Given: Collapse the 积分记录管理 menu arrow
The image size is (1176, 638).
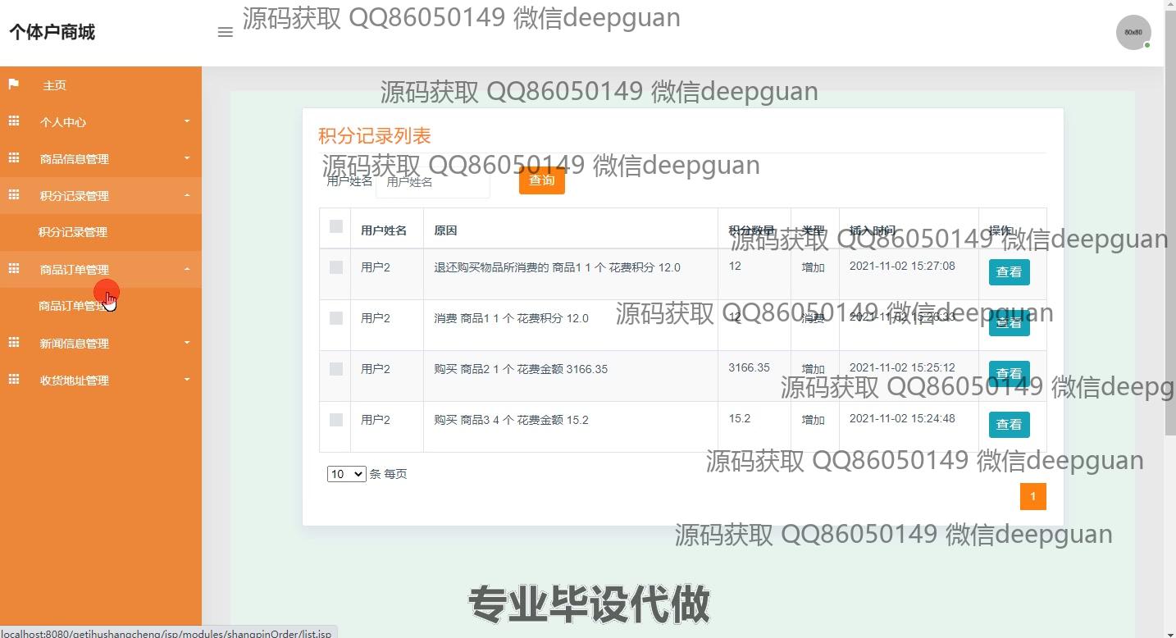Looking at the screenshot, I should coord(187,195).
